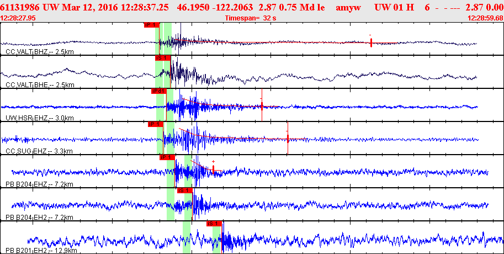Click the iS 1 flag on B201 EH2
This screenshot has height=254, width=504.
click(214, 224)
